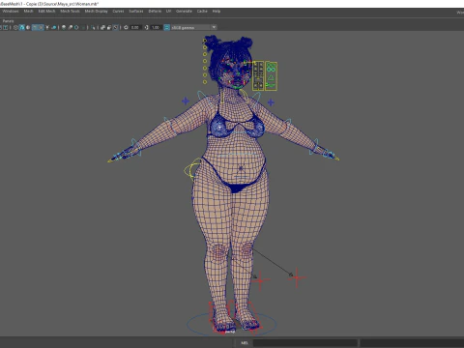Toggle smooth shade all icon

pos(22,28)
